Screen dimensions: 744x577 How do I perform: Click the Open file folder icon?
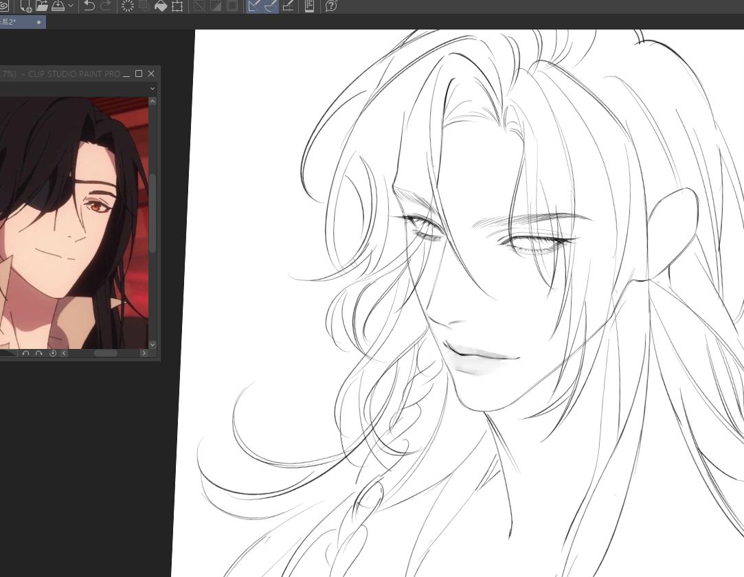(42, 6)
